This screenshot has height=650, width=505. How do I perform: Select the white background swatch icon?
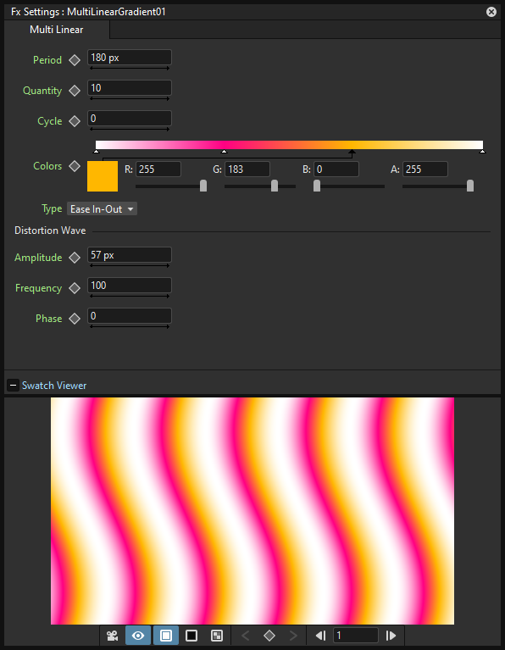pos(166,636)
